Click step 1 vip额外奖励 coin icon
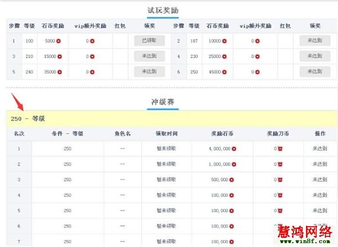Viewport: 338px width, 247px height. pos(92,41)
